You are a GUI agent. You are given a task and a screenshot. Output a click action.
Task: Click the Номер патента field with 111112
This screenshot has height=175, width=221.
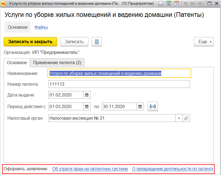tap(119, 84)
